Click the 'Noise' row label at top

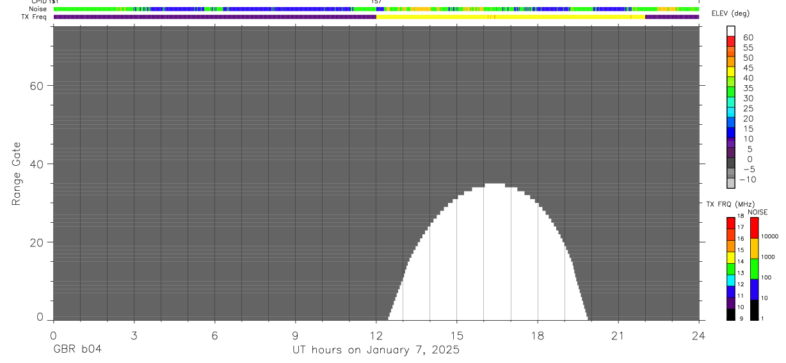(x=38, y=9)
